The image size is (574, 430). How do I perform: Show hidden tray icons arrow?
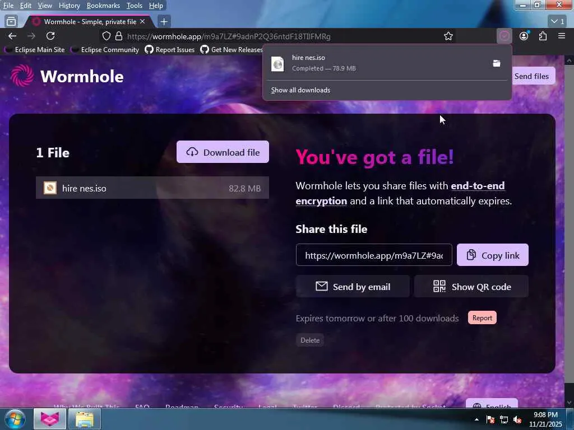point(476,419)
